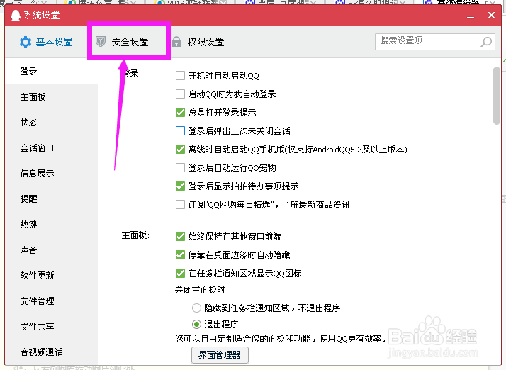The width and height of the screenshot is (506, 370).
Task: Open 热键 in the sidebar
Action: tap(51, 225)
